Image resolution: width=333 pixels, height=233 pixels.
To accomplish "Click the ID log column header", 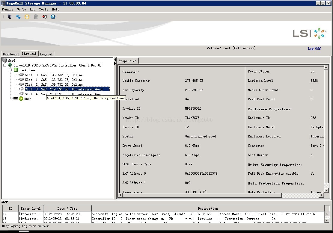I will tap(10, 208).
